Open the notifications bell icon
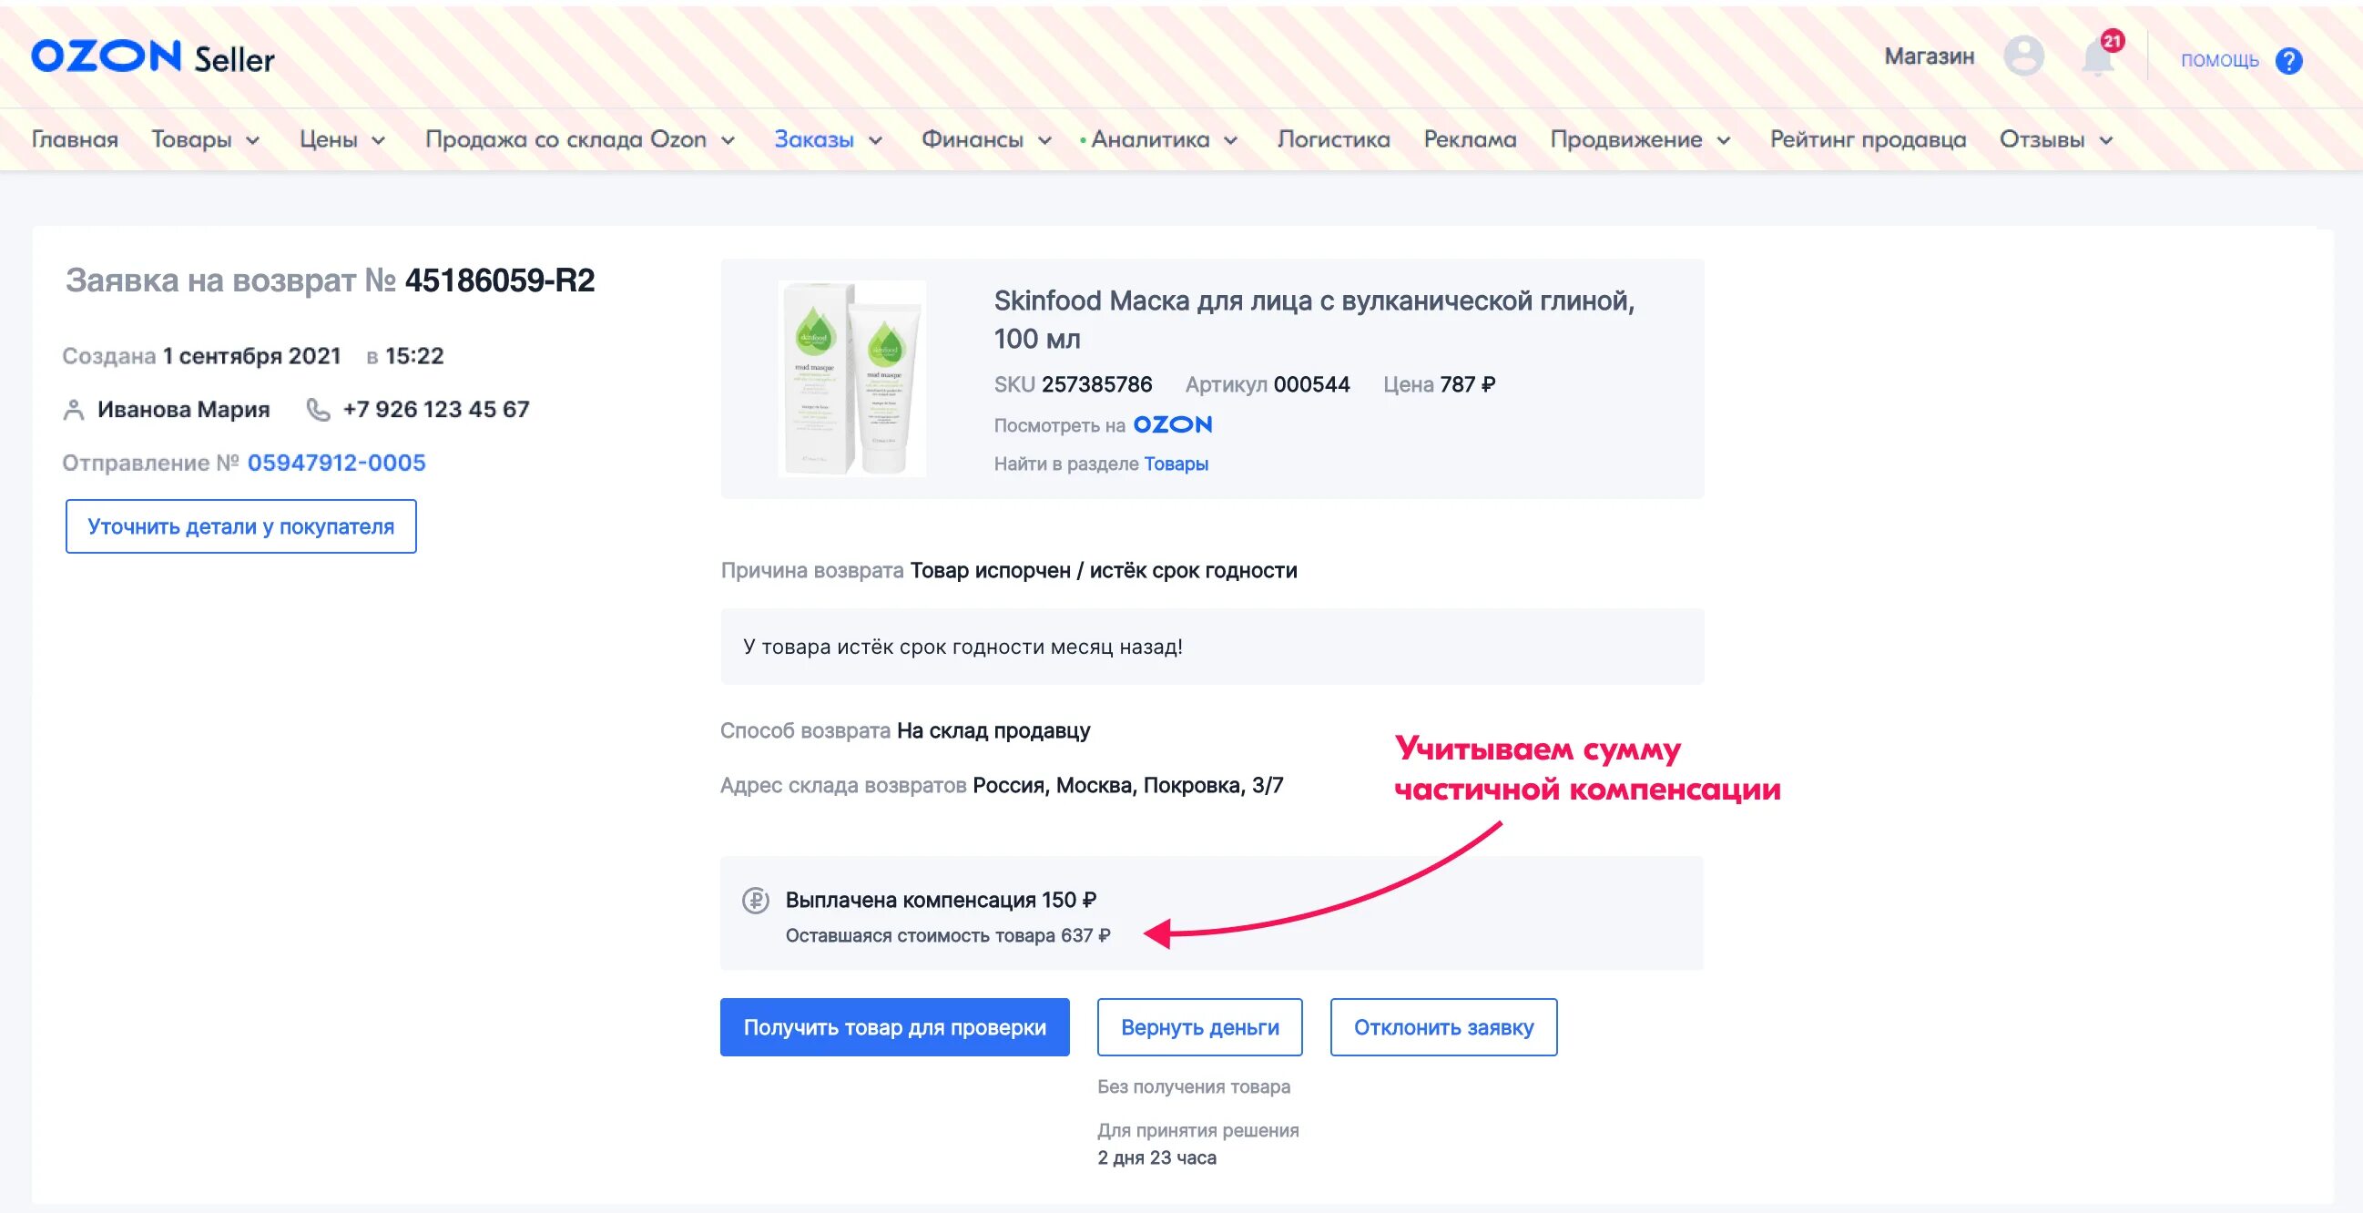 (x=2098, y=57)
